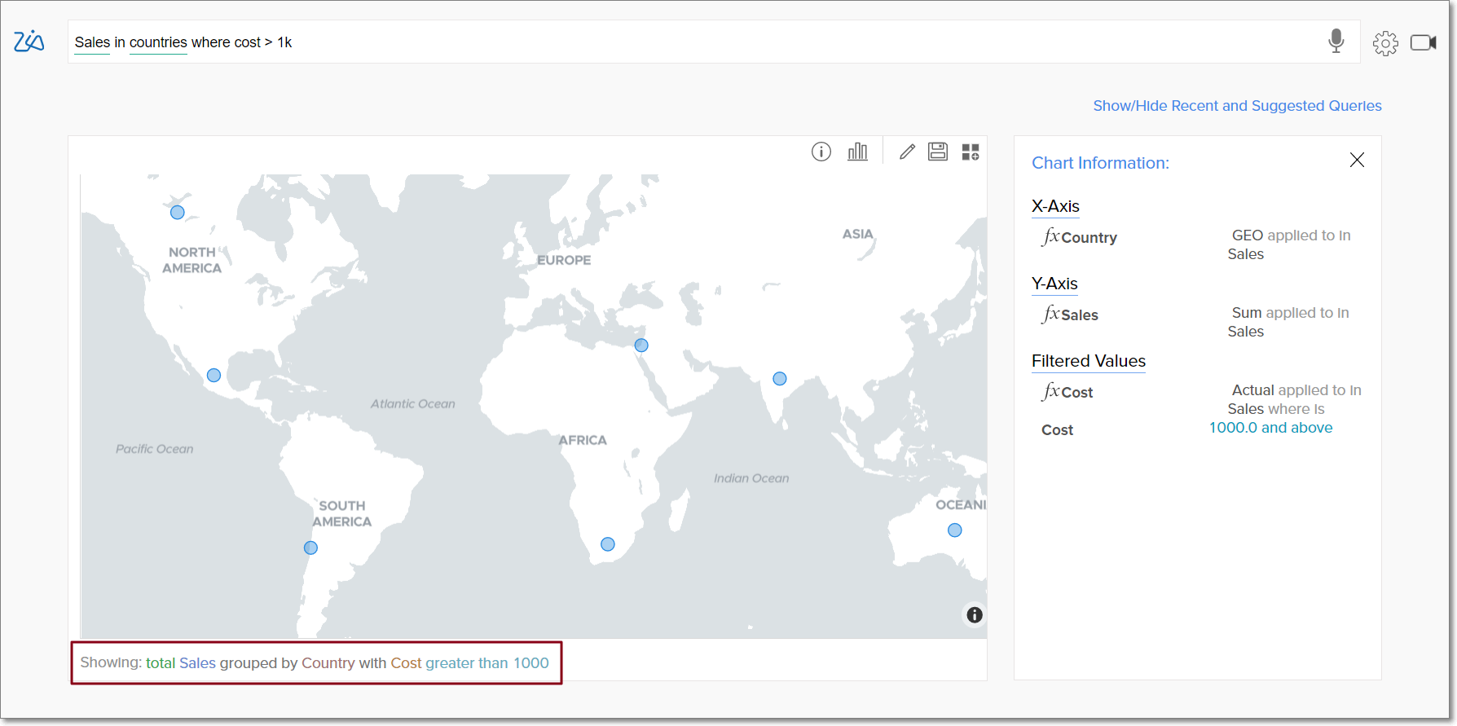The image size is (1457, 726).
Task: Save the chart using save icon
Action: 938,152
